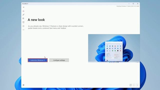Close the ThisIsWin11 window

tap(138, 4)
